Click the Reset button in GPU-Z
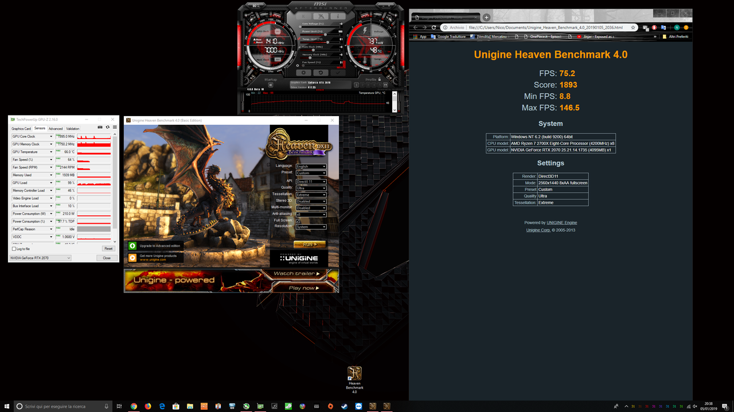Screen dimensions: 734x412 pos(108,248)
